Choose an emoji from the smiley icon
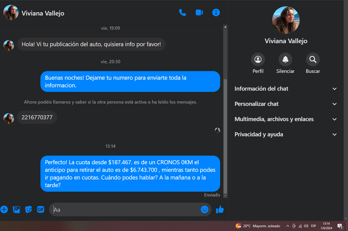The width and height of the screenshot is (348, 231). (205, 209)
